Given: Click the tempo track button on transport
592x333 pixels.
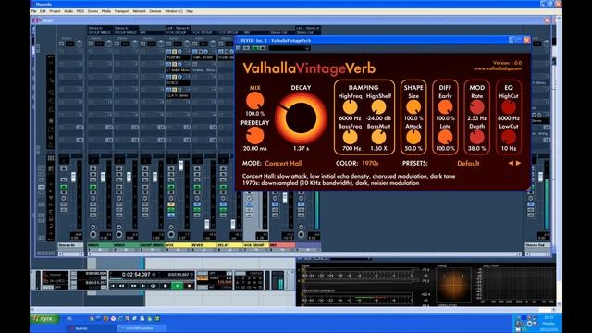Looking at the screenshot, I should coord(203,278).
